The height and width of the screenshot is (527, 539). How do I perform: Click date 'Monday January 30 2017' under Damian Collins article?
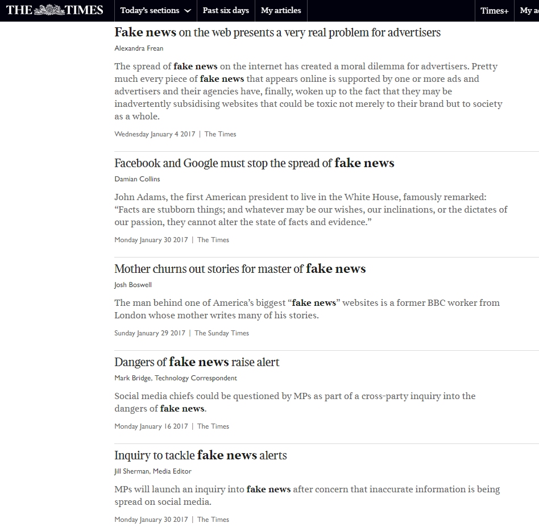[151, 240]
